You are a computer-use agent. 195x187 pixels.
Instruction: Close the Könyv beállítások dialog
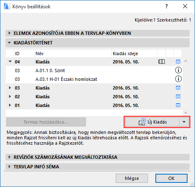coord(185,6)
